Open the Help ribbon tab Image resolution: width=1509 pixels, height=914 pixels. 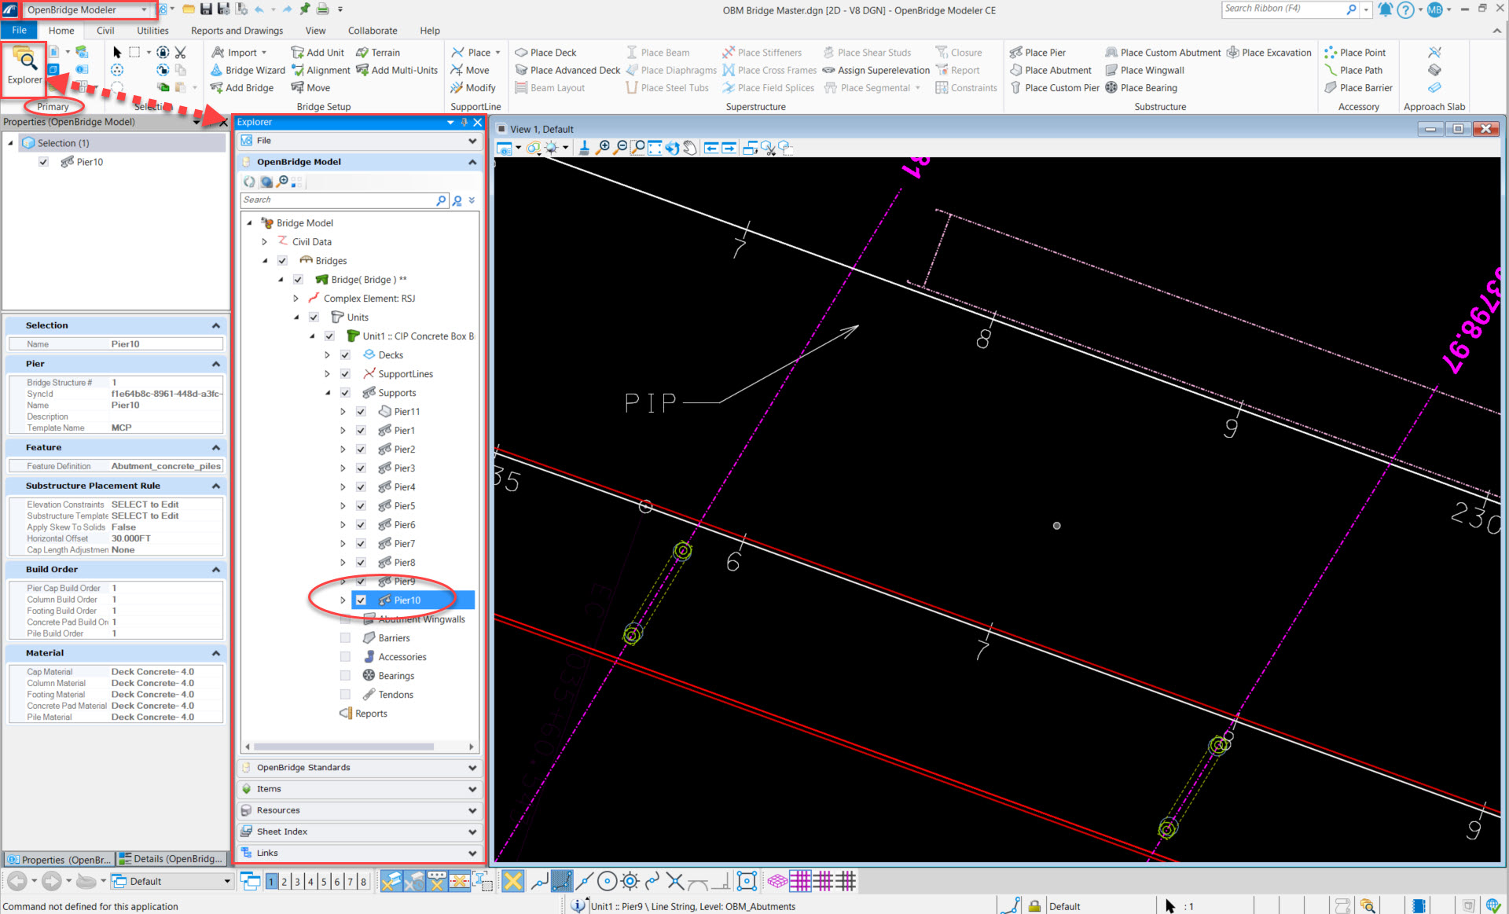click(430, 31)
